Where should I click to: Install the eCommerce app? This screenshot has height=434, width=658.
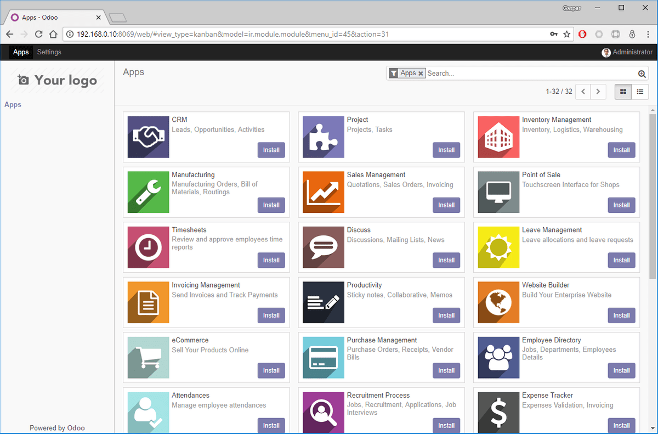click(x=271, y=370)
